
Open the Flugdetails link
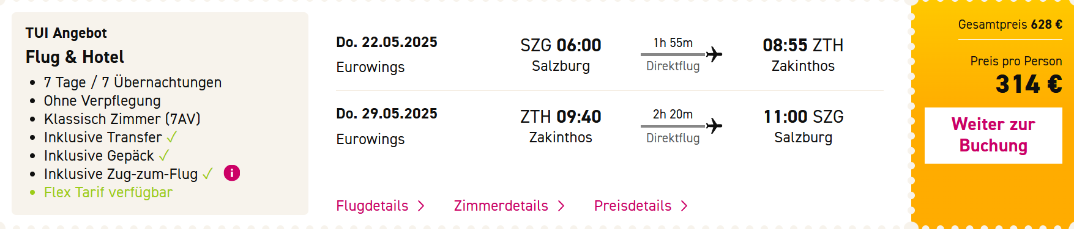pyautogui.click(x=372, y=206)
